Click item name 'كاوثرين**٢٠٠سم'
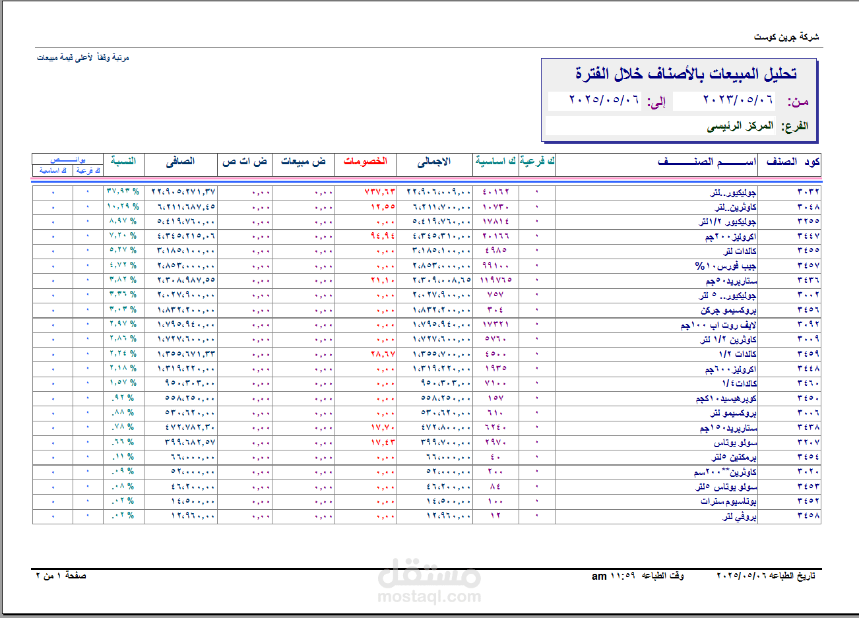 tap(725, 472)
